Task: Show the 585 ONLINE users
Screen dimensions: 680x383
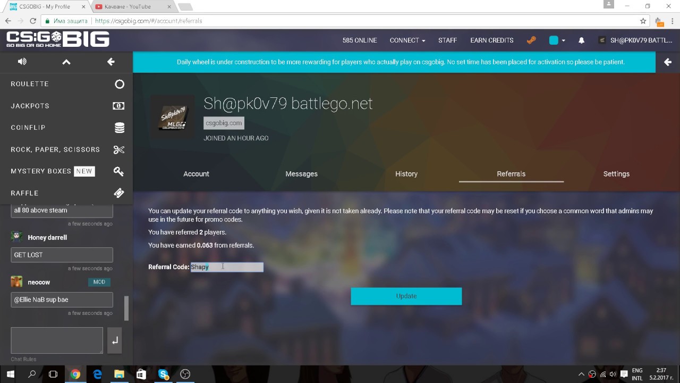Action: tap(360, 40)
